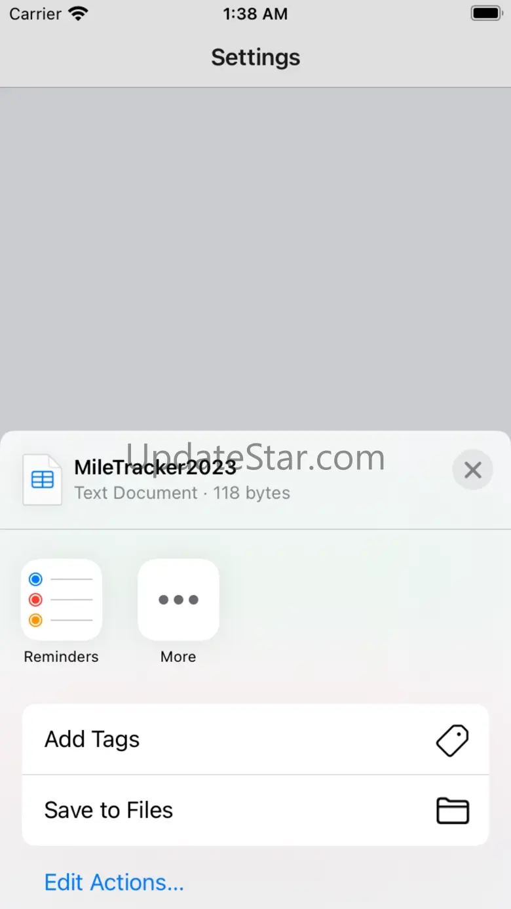Click the tag icon beside Add Tags
Image resolution: width=511 pixels, height=909 pixels.
[x=453, y=740]
